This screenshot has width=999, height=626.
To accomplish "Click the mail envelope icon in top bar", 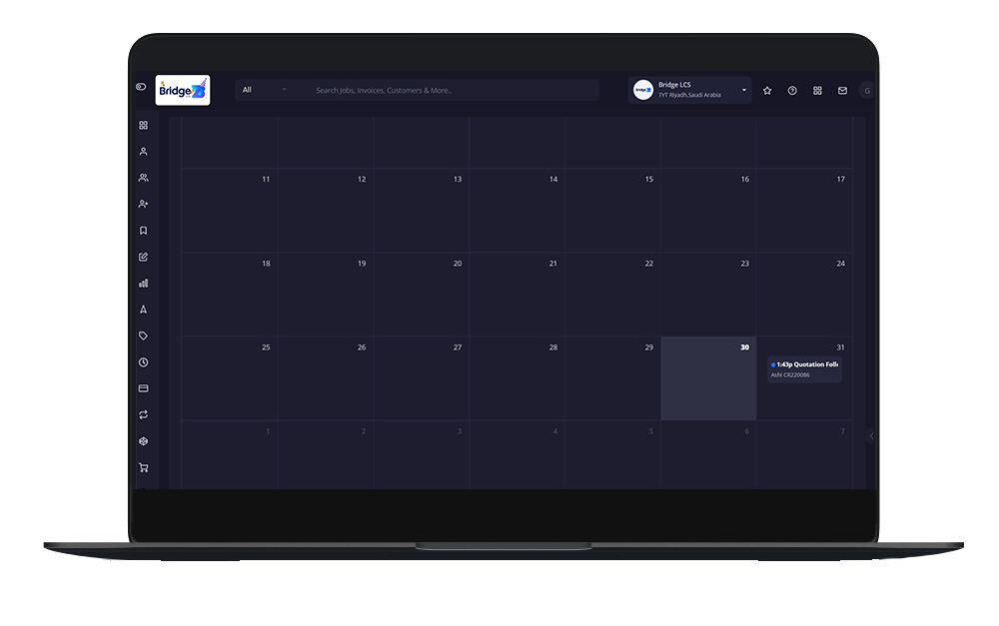I will point(842,90).
